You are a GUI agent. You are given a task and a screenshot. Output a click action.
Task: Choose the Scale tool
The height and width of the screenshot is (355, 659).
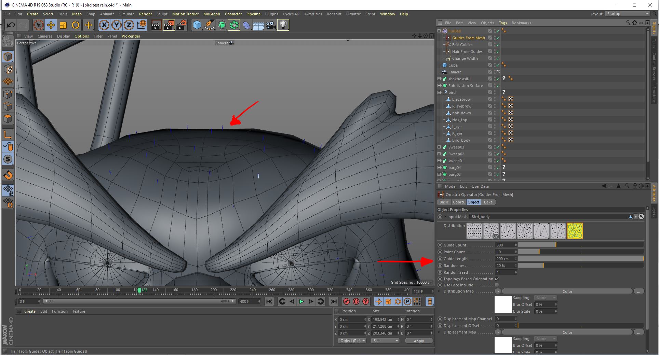click(63, 25)
